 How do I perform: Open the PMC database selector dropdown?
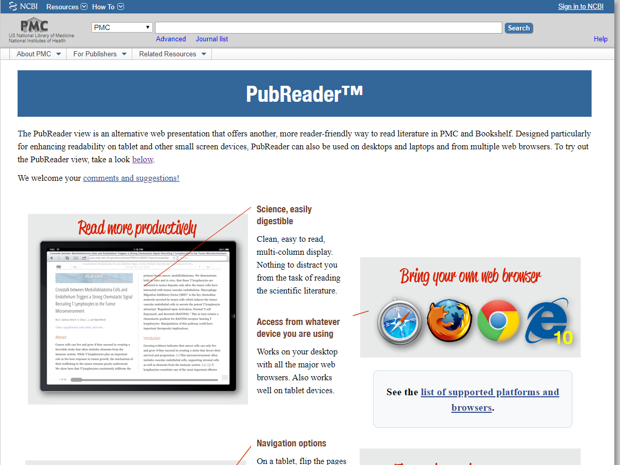click(122, 27)
